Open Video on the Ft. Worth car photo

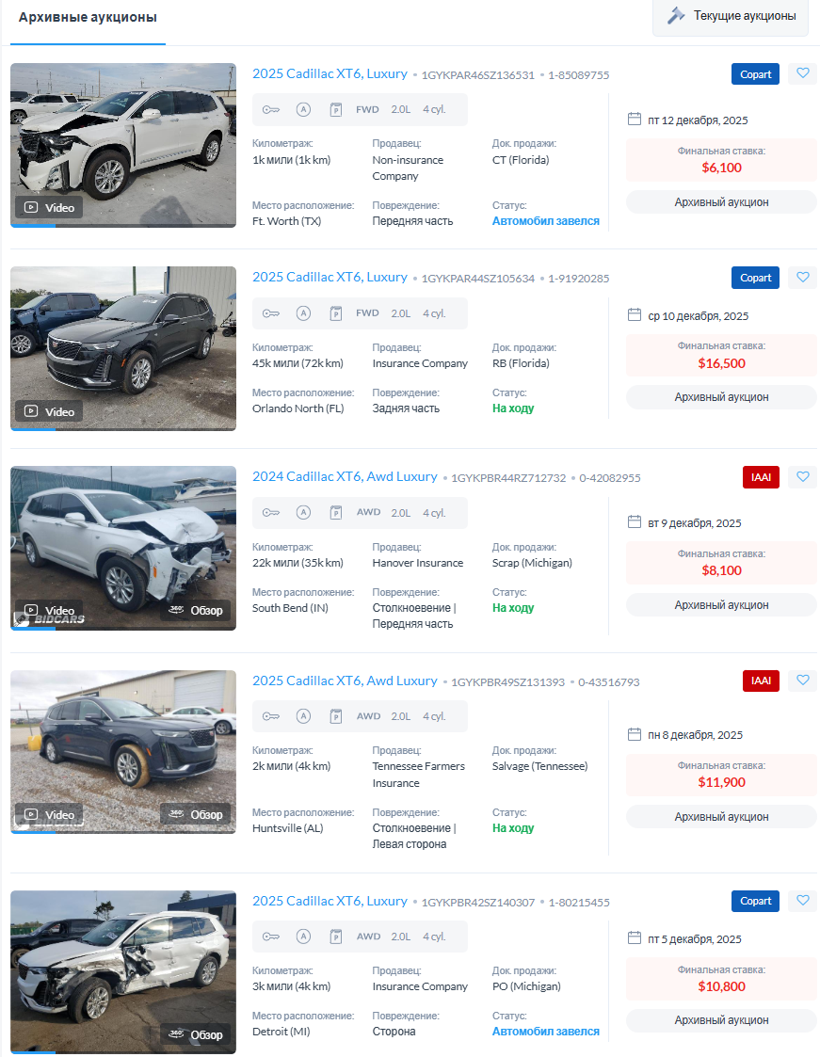(49, 208)
